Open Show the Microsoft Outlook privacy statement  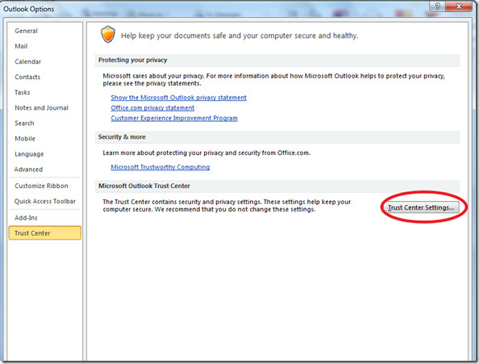click(x=179, y=98)
